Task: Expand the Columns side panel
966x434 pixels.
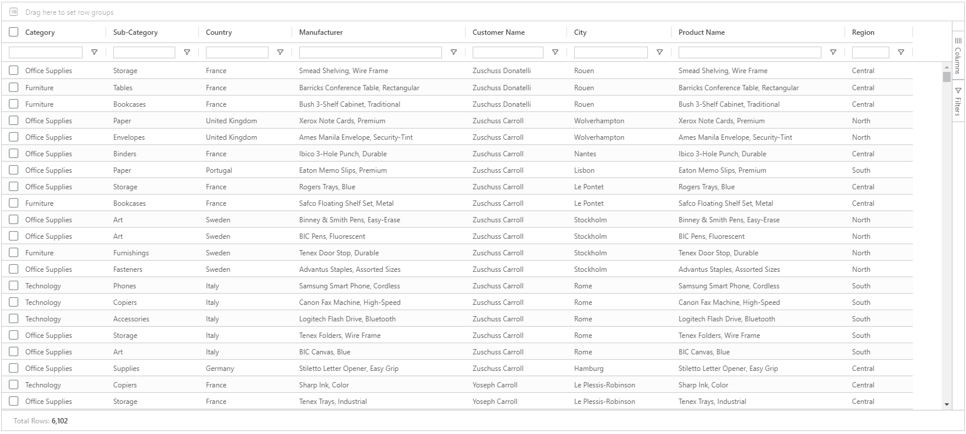Action: pos(958,54)
